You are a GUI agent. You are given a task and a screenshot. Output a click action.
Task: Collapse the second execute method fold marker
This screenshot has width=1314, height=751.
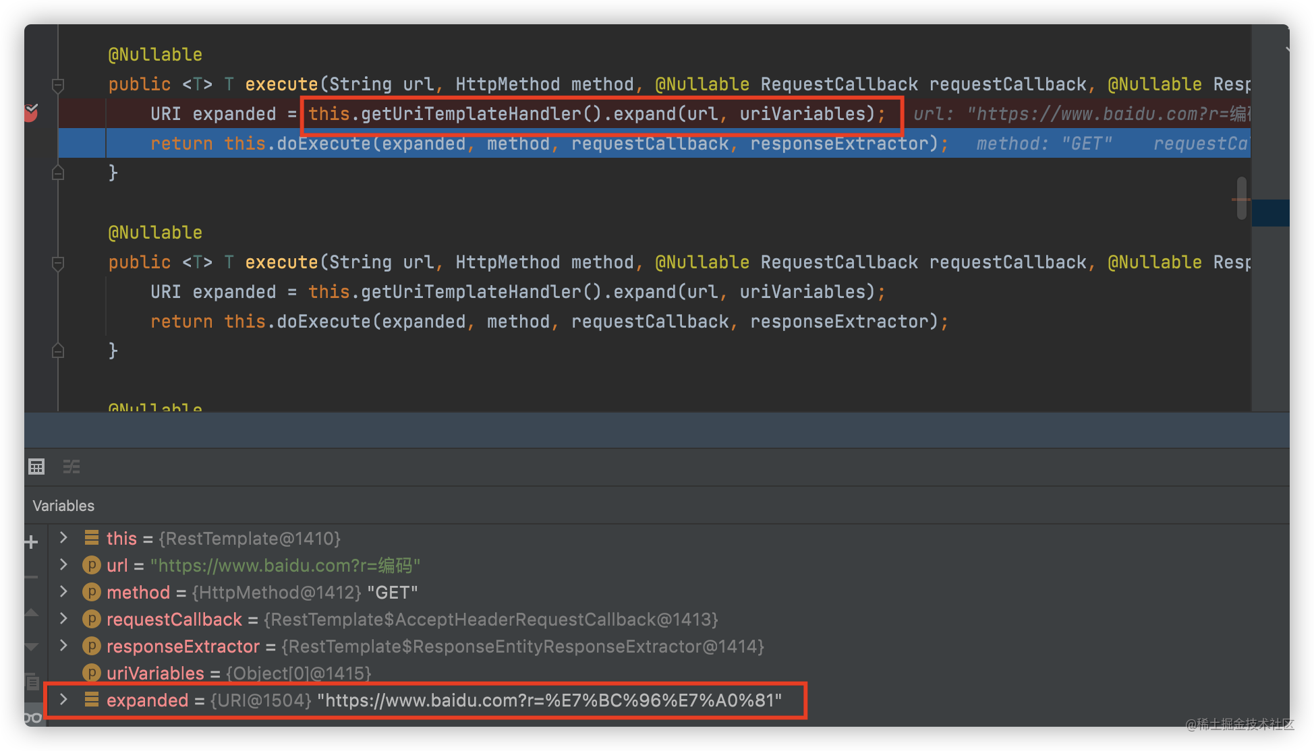(x=58, y=263)
